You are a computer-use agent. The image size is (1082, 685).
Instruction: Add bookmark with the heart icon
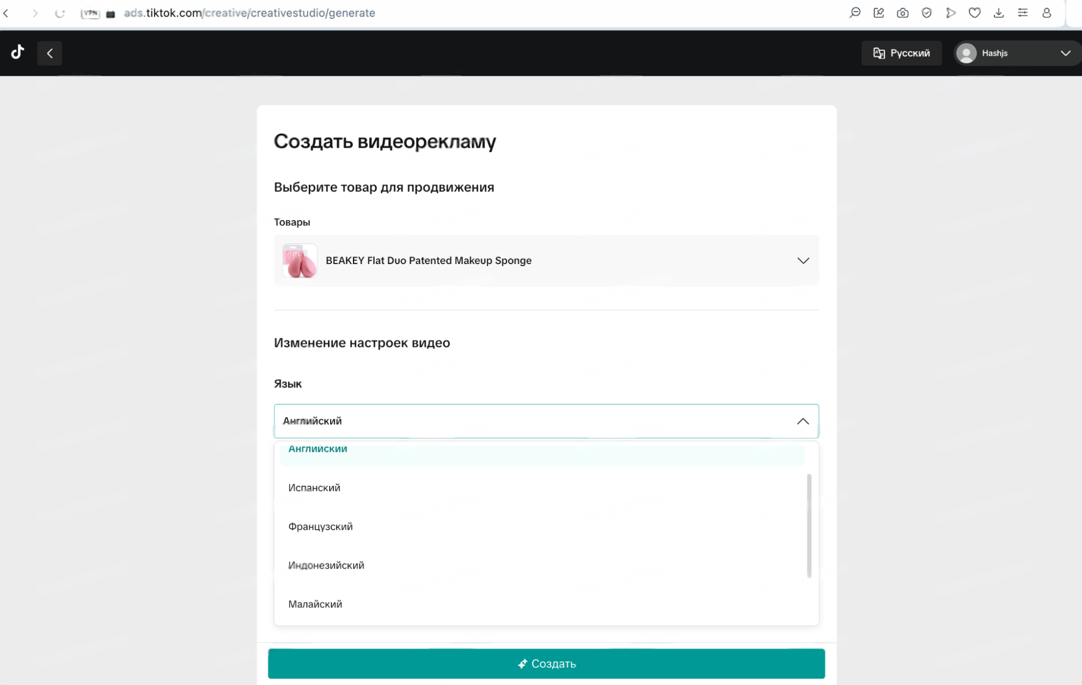(x=974, y=12)
